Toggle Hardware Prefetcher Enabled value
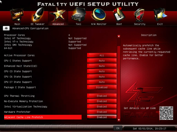 point(102,112)
